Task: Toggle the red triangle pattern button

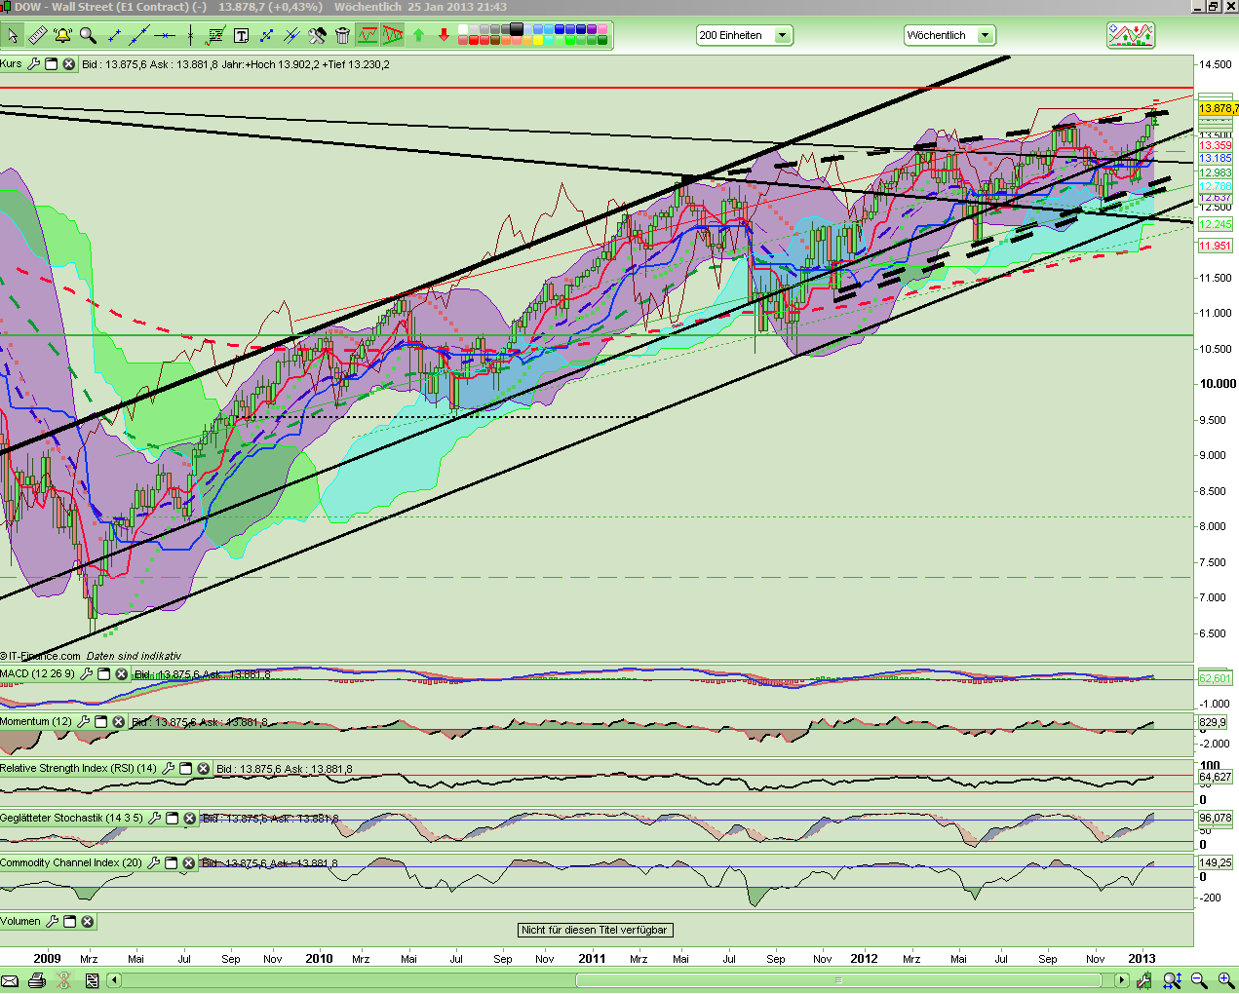Action: (393, 36)
